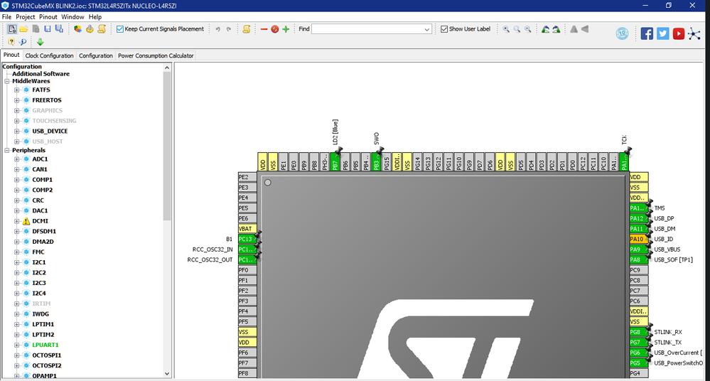The image size is (710, 381).
Task: Uncheck the Show User Label checkbox
Action: click(x=444, y=29)
